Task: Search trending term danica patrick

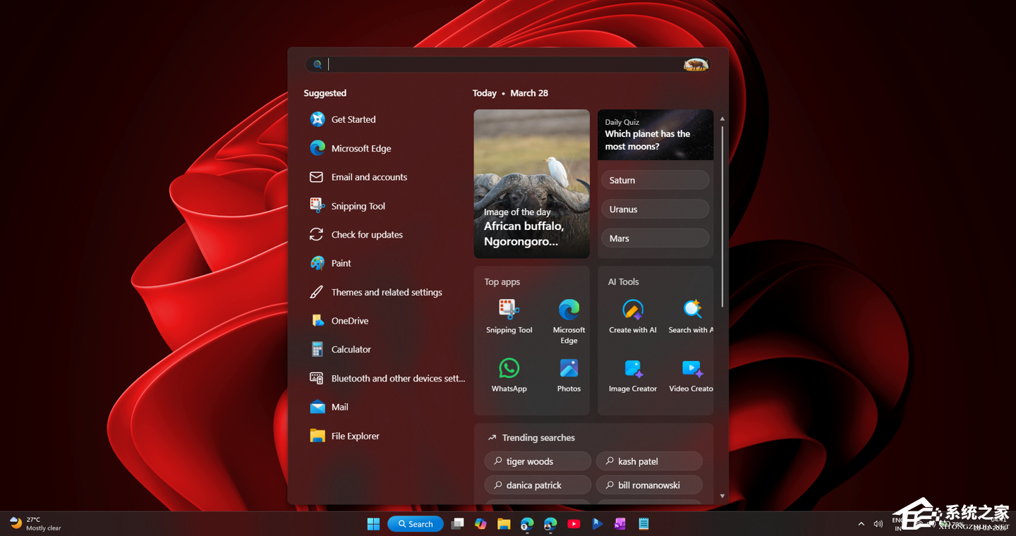Action: point(538,485)
